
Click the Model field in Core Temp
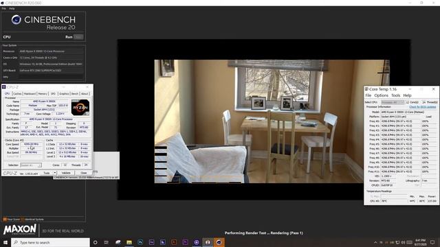click(408, 112)
